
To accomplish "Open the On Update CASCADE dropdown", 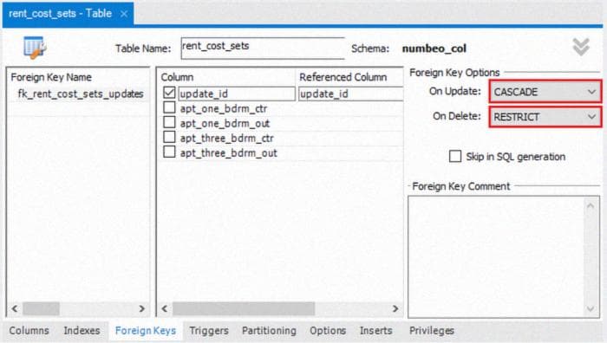I will (x=545, y=92).
